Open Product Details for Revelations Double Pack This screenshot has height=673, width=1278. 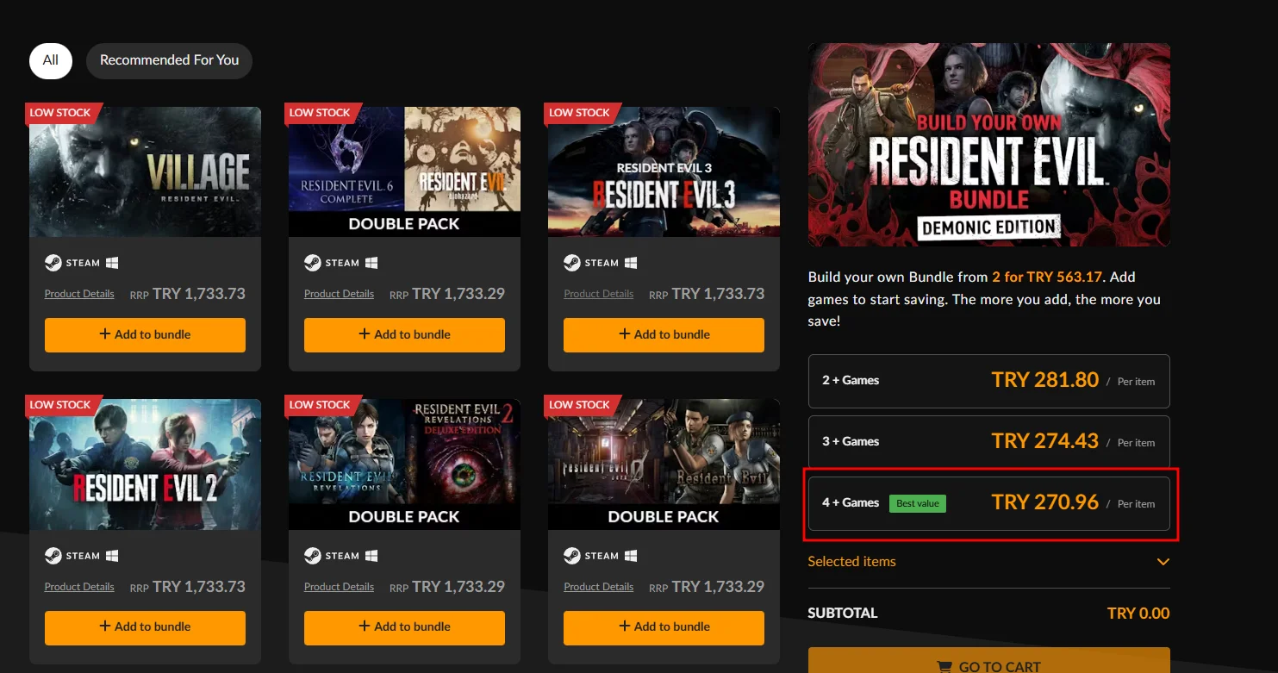pos(339,587)
